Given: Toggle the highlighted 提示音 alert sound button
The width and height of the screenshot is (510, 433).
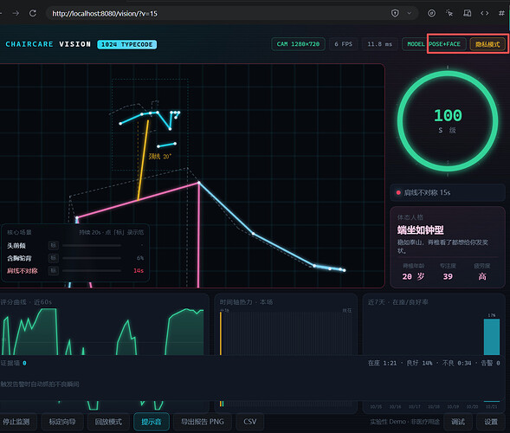Looking at the screenshot, I should pyautogui.click(x=152, y=422).
